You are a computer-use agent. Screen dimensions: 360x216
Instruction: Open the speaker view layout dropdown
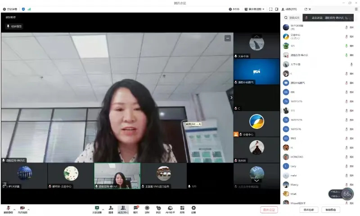click(x=254, y=9)
